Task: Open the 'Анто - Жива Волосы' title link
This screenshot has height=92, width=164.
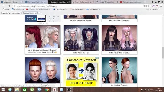Action: [119, 85]
